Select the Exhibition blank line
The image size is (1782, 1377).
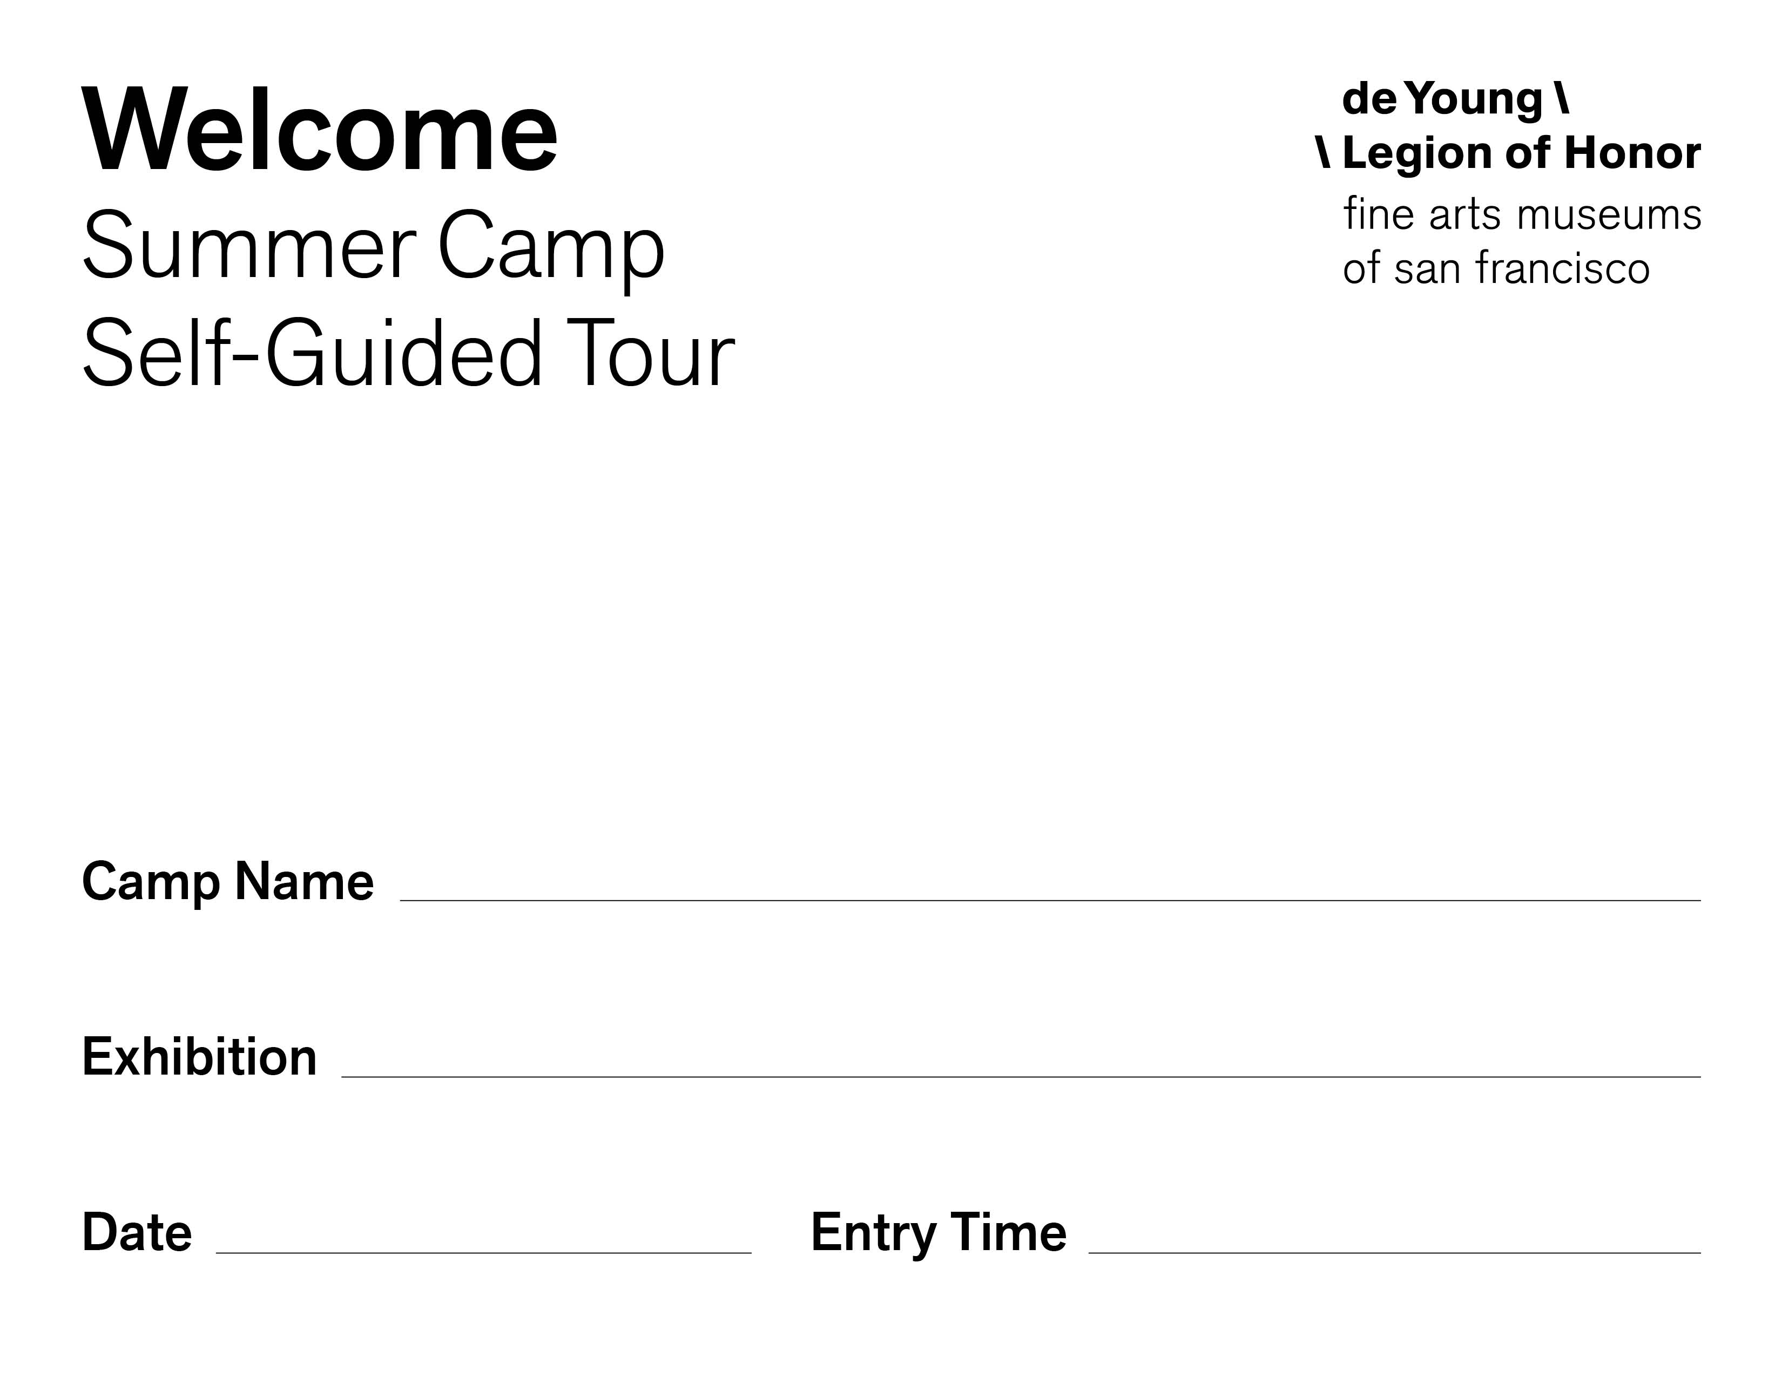pyautogui.click(x=1021, y=1076)
